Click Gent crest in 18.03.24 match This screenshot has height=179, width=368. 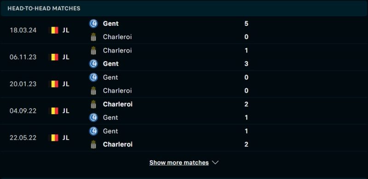tap(93, 23)
